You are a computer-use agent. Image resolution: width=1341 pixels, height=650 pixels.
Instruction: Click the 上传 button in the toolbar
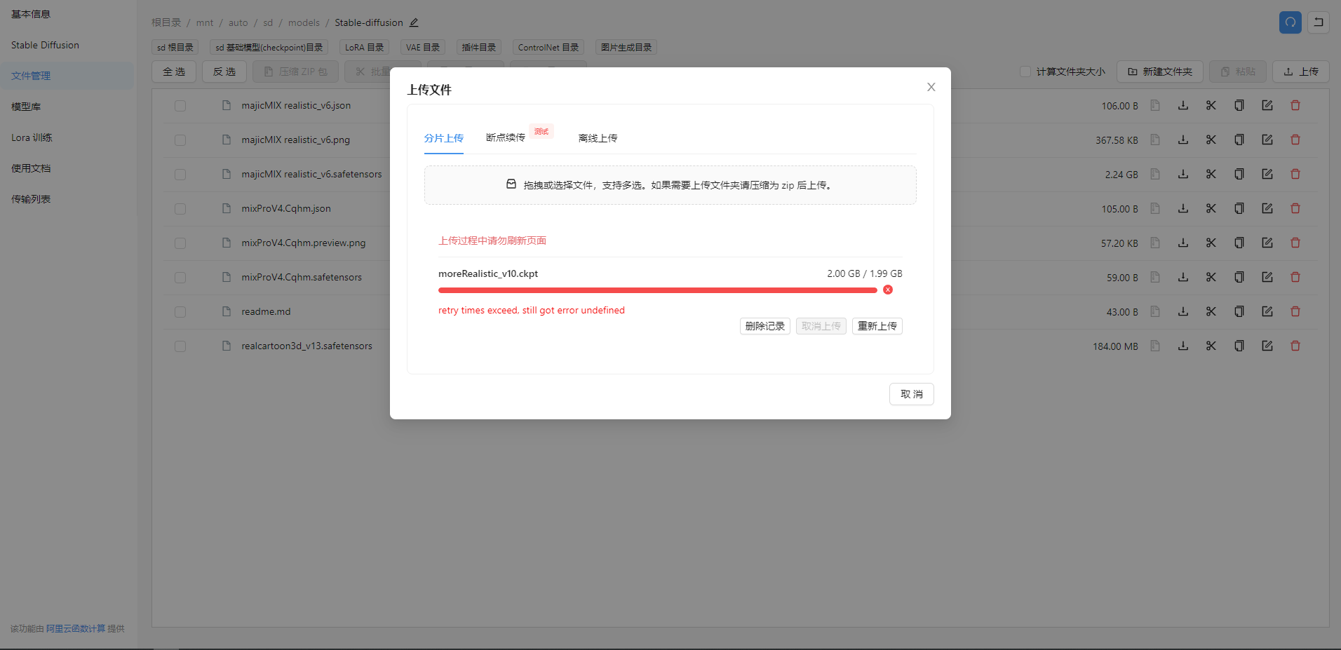[1301, 72]
